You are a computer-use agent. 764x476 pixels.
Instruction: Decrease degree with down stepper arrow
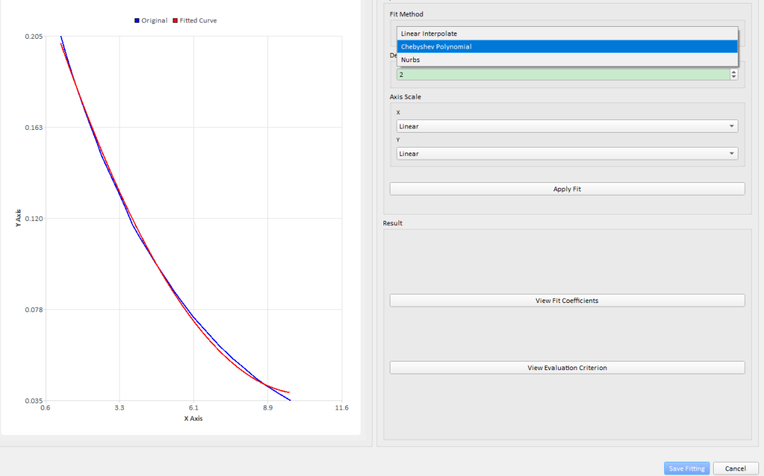734,77
